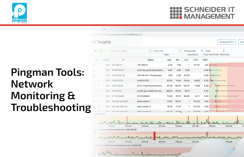The image size is (244, 157).
Task: Click the green status icon for hop 9
Action: pyautogui.click(x=94, y=107)
